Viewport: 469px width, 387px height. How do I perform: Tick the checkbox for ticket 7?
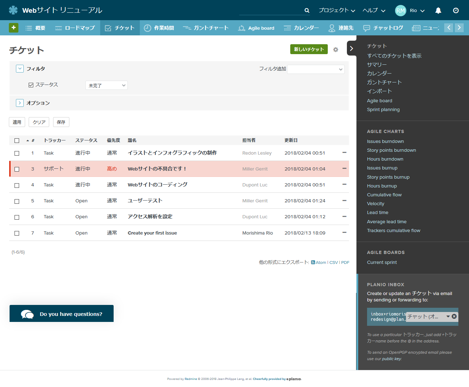pyautogui.click(x=17, y=233)
